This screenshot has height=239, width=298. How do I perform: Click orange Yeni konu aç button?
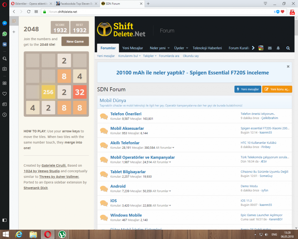(277, 89)
